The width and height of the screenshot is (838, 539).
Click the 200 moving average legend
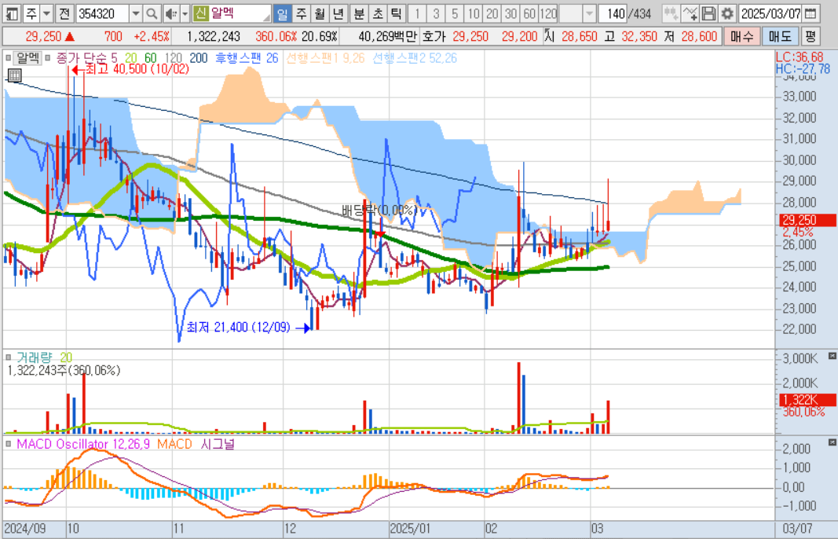point(198,58)
